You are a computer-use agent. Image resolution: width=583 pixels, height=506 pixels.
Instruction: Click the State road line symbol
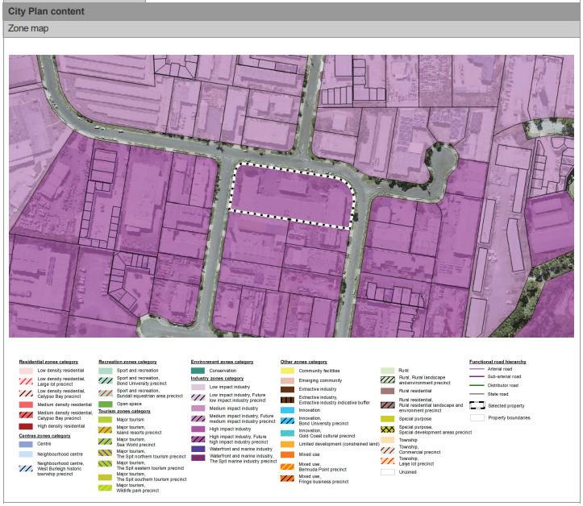coord(477,394)
